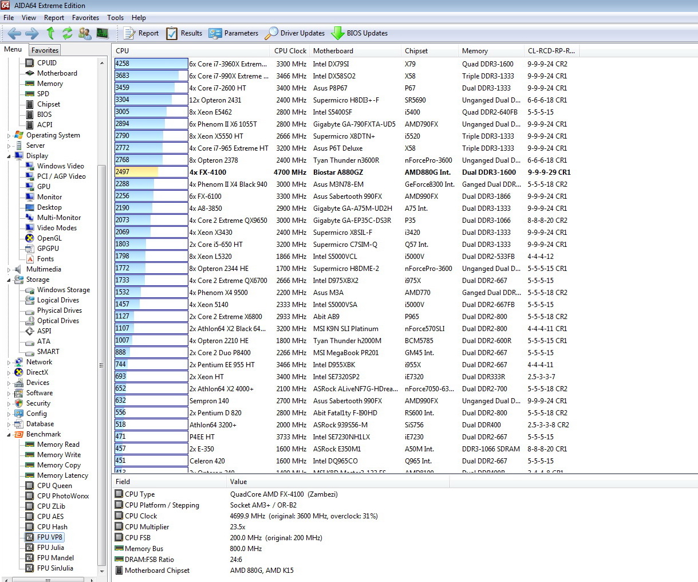The height and width of the screenshot is (582, 698).
Task: Open Parameters from the toolbar
Action: pyautogui.click(x=233, y=33)
